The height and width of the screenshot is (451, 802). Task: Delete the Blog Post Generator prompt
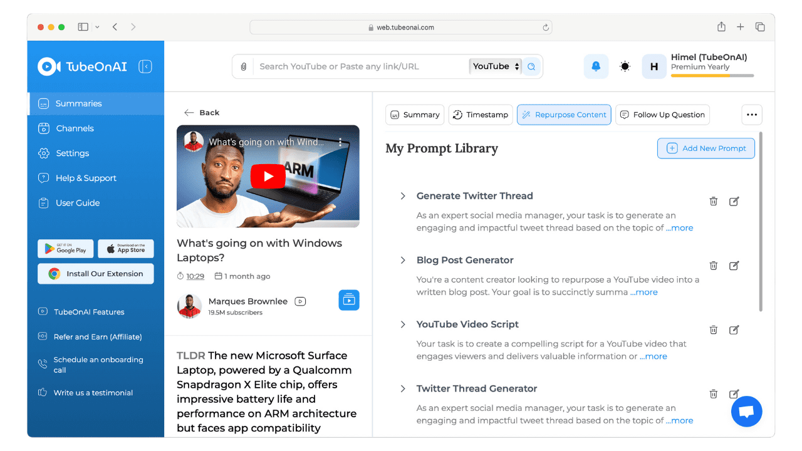click(713, 266)
